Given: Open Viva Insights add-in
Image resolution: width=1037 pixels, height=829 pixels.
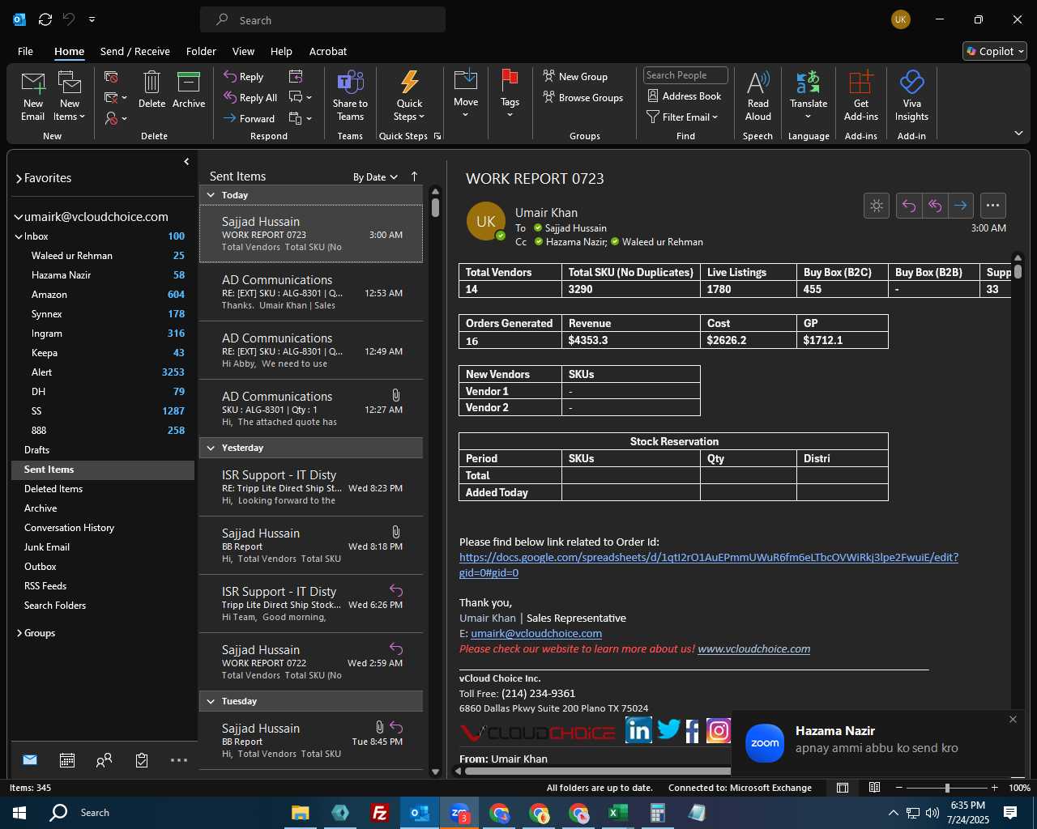Looking at the screenshot, I should (x=911, y=96).
